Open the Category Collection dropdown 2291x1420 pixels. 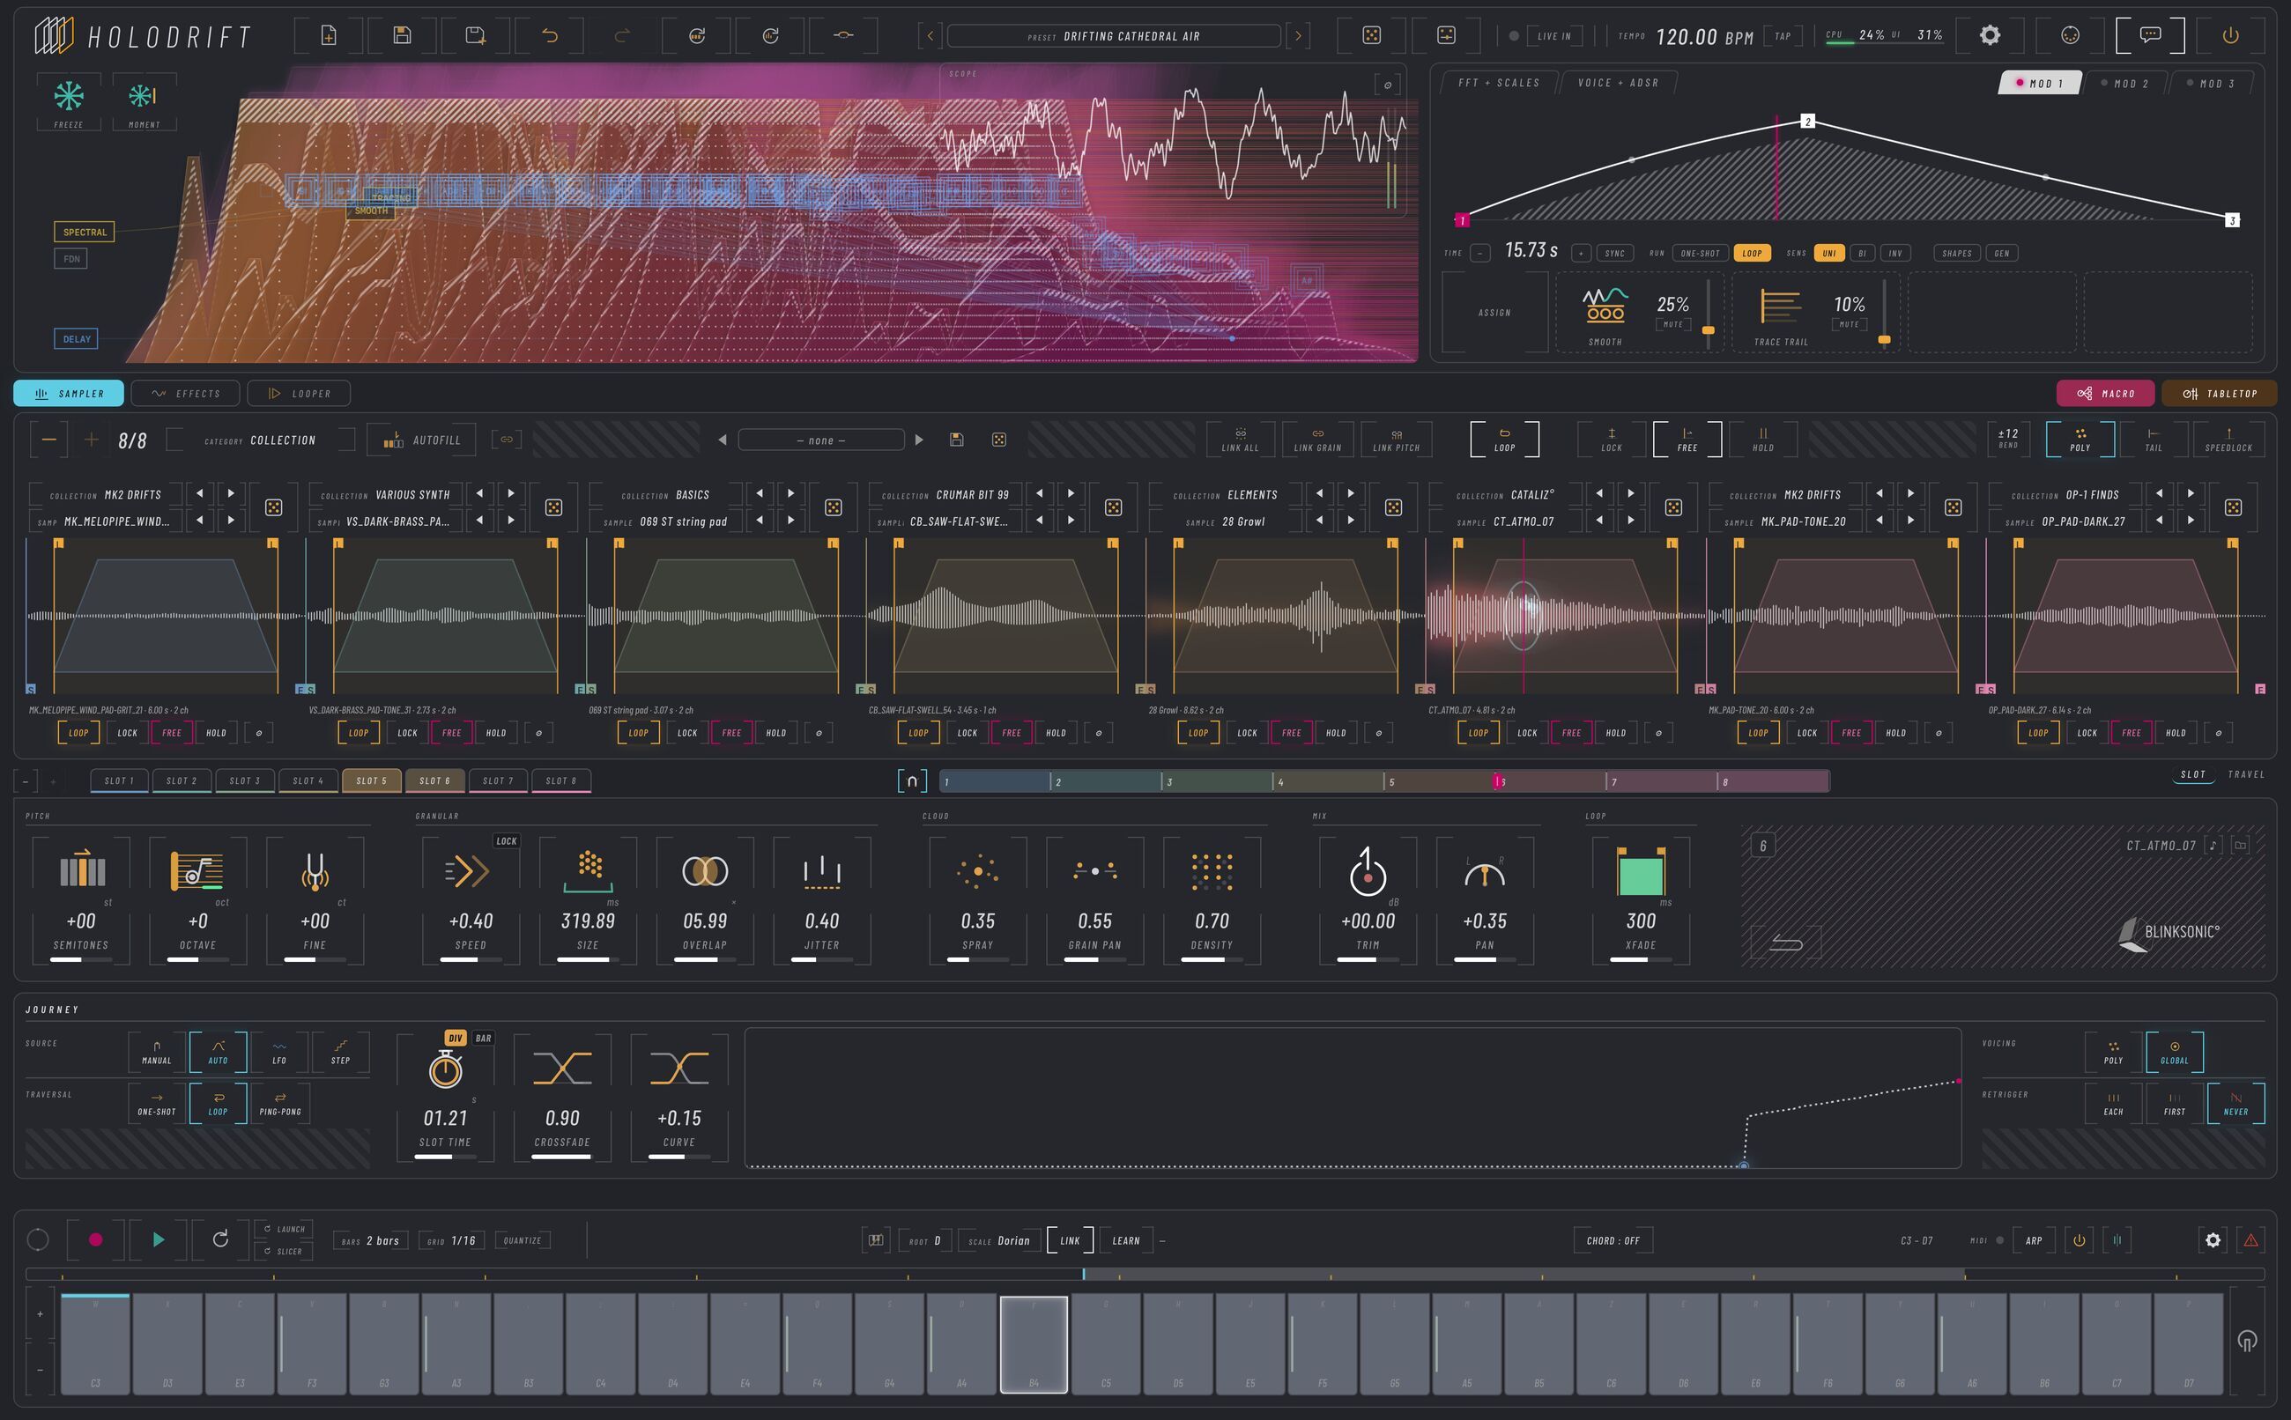(260, 440)
